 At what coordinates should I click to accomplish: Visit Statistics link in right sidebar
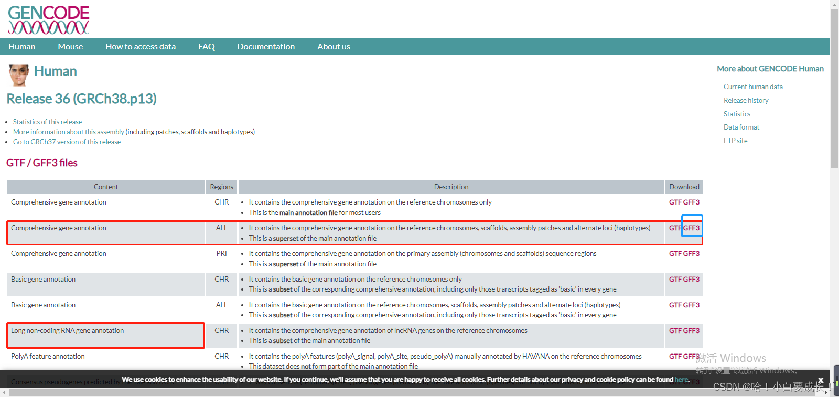(737, 114)
